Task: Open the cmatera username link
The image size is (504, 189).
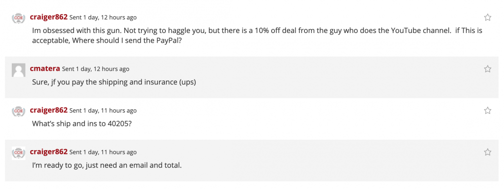Action: click(45, 69)
